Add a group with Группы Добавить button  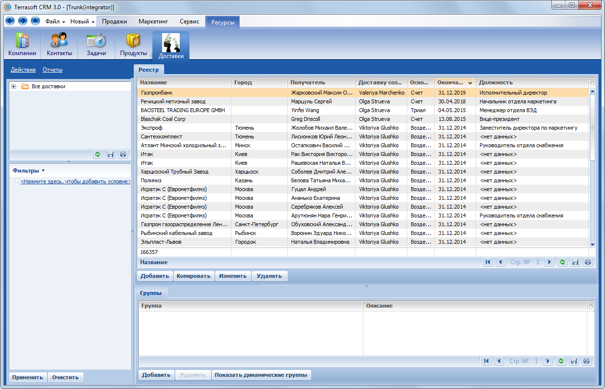tap(156, 375)
